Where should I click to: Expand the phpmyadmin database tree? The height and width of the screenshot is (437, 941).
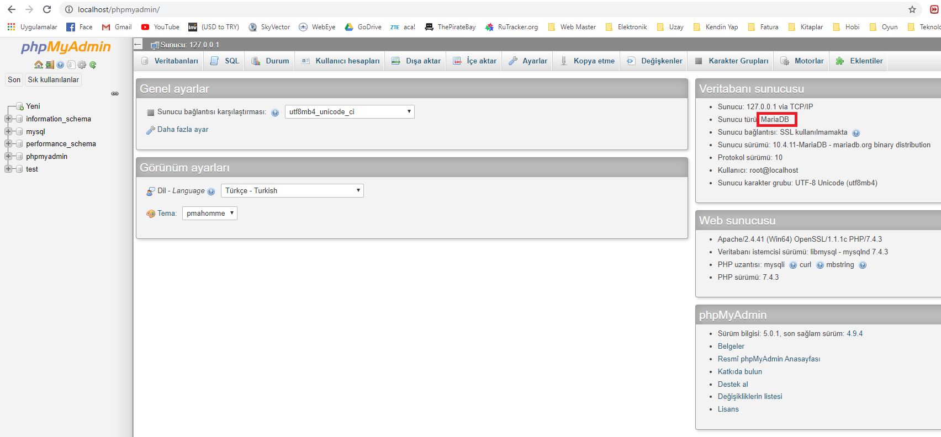(8, 156)
